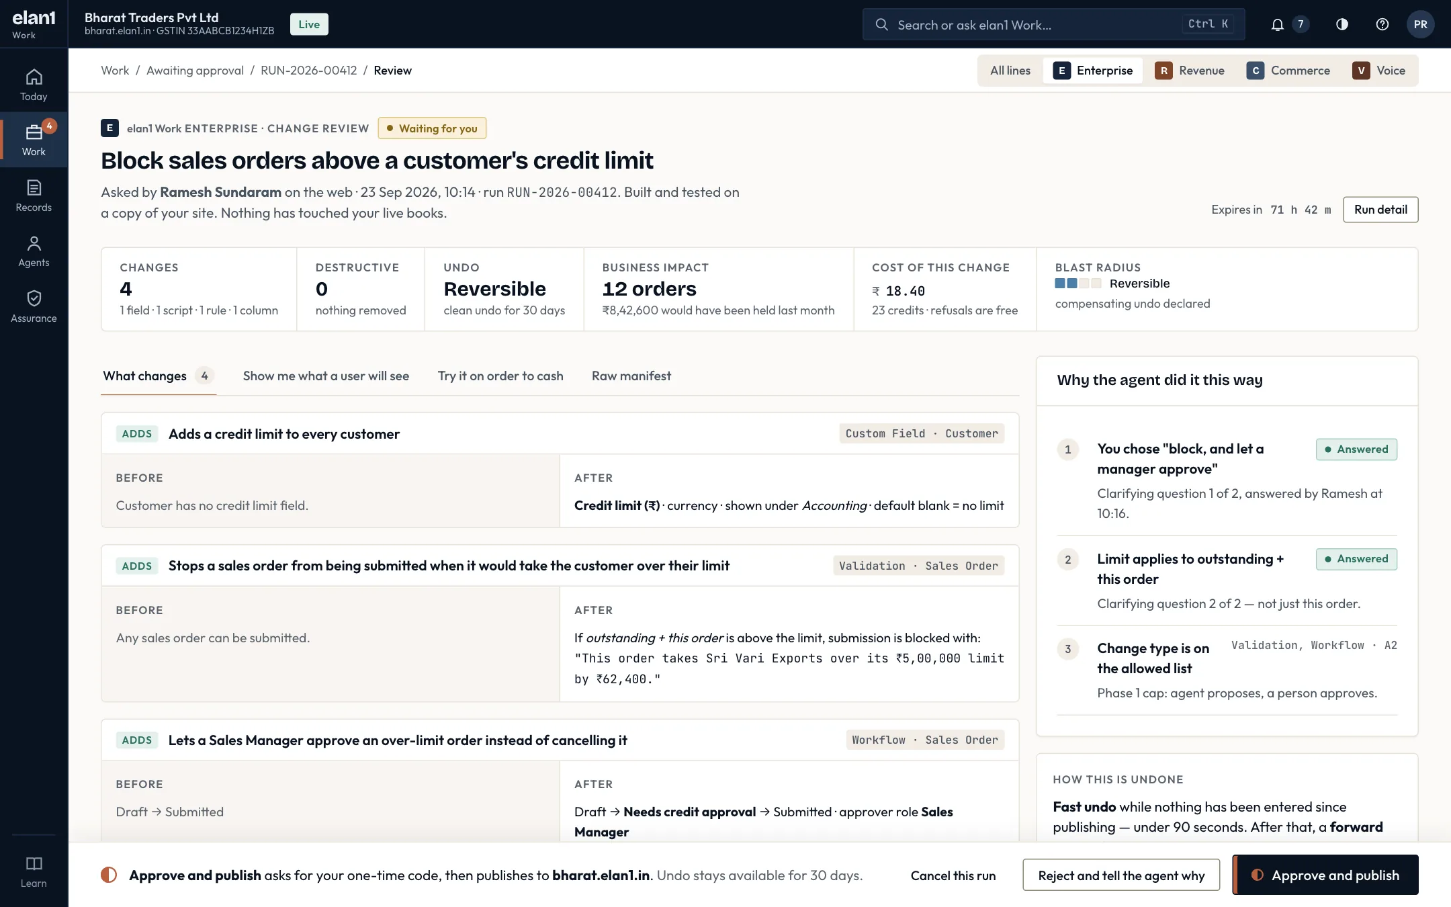This screenshot has height=907, width=1451.
Task: Switch to Show me what a user will see
Action: [x=326, y=376]
